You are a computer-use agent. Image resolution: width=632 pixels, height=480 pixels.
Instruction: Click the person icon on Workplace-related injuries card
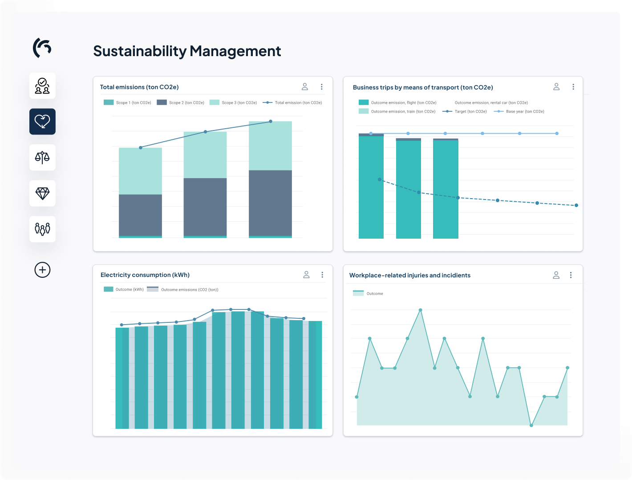coord(556,275)
